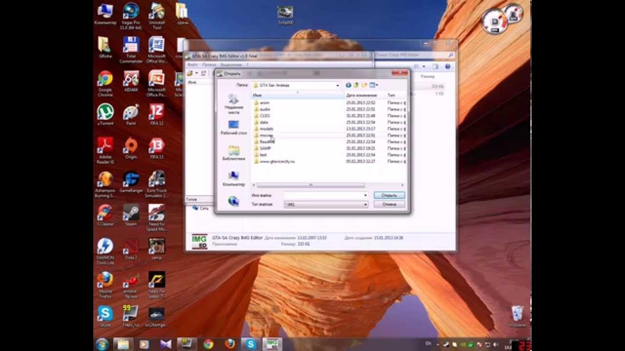Viewport: 625px width, 351px height.
Task: Expand the file name dropdown arrow
Action: (365, 195)
